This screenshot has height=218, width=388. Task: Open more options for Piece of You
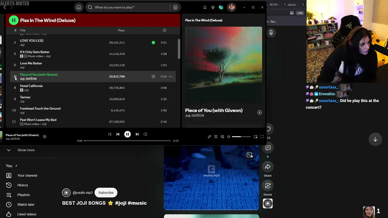[171, 77]
